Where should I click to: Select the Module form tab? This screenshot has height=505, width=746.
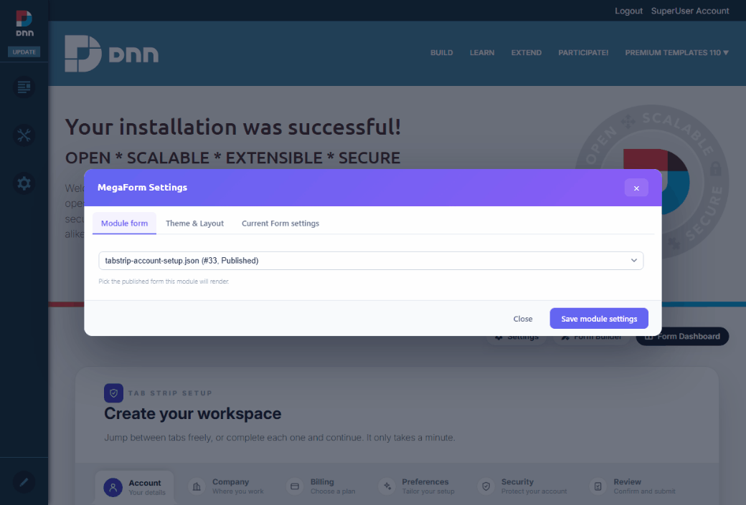(x=124, y=223)
